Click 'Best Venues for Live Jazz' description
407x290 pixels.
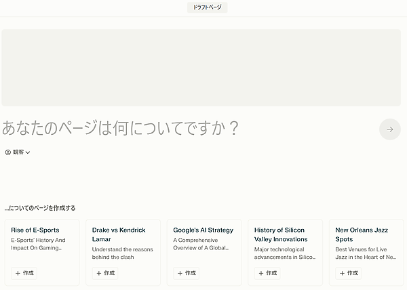click(x=365, y=253)
